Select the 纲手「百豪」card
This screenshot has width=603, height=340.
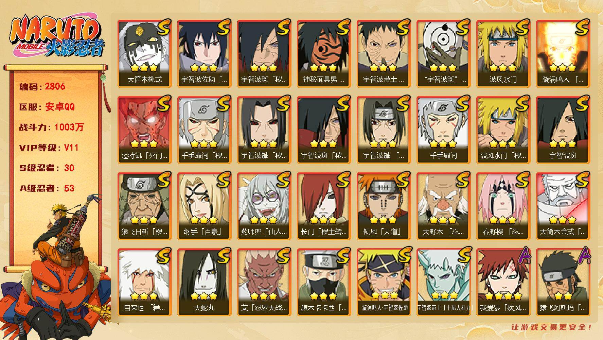point(204,206)
